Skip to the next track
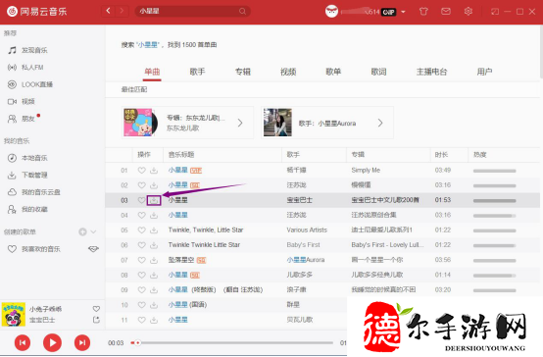The image size is (543, 357). tap(82, 343)
